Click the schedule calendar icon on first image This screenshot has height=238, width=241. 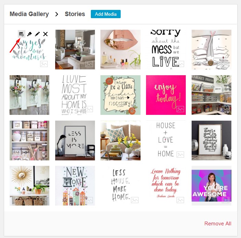22,34
